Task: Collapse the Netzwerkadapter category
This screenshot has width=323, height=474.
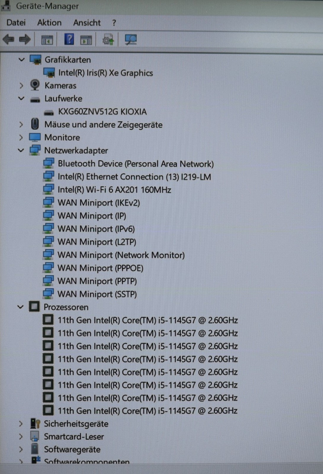Action: [21, 150]
